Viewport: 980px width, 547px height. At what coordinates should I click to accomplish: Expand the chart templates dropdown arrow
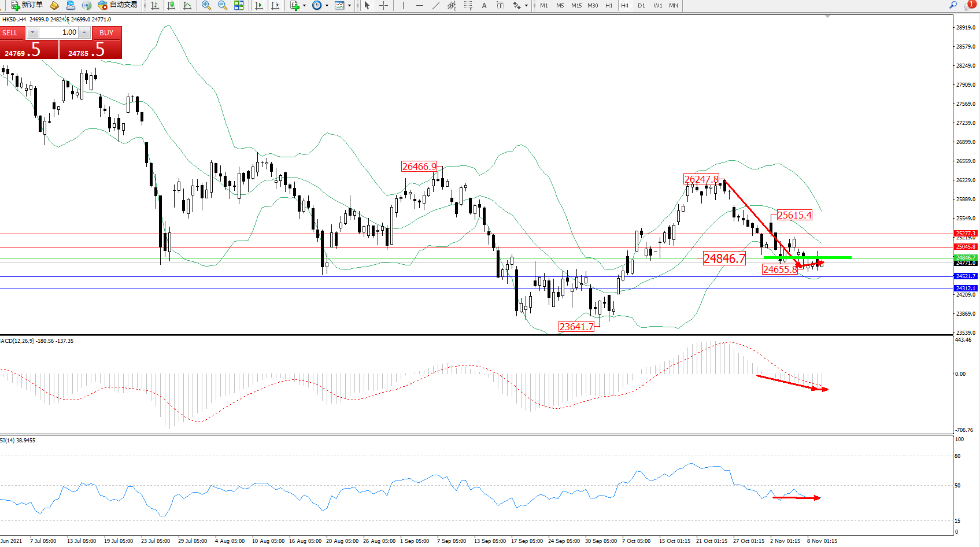349,6
